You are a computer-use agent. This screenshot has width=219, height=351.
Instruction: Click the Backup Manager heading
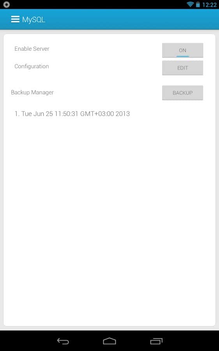coord(32,92)
